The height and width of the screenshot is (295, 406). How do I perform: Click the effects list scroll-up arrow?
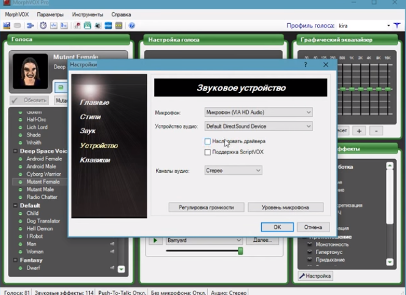389,165
